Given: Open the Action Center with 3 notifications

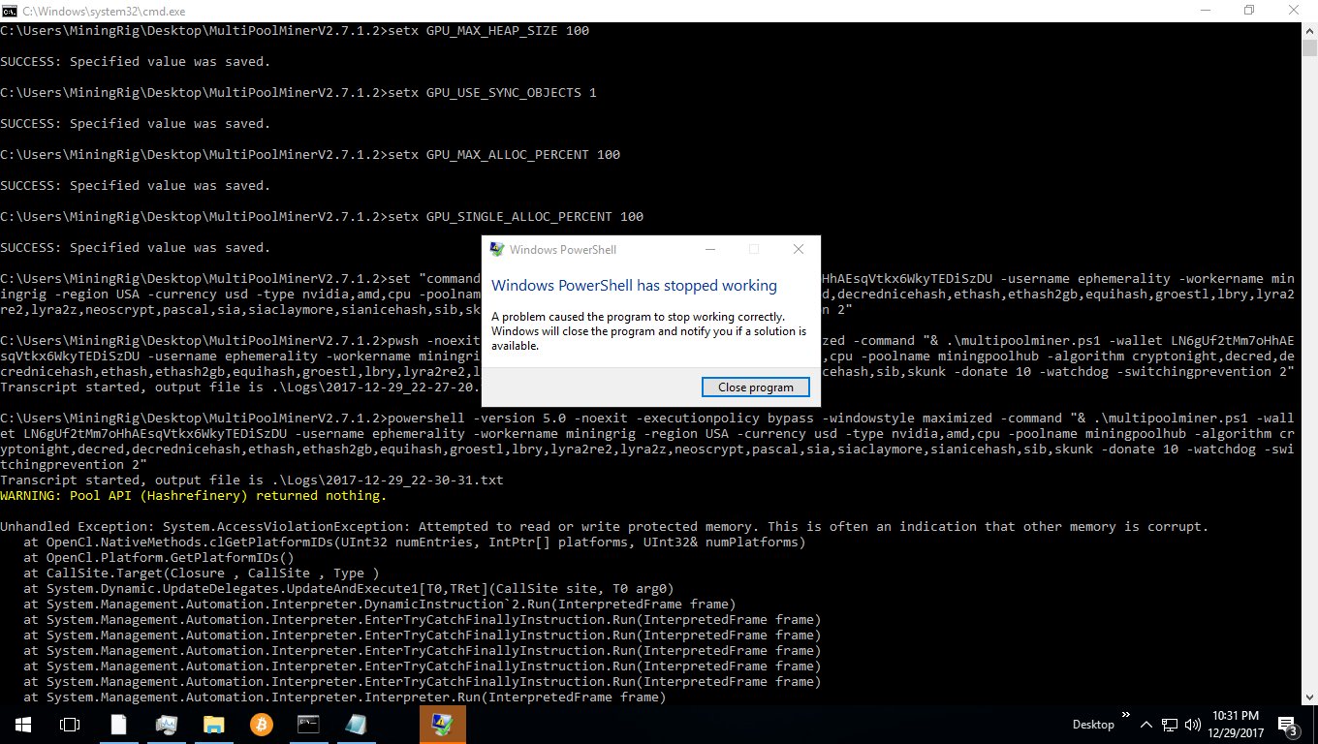Looking at the screenshot, I should (x=1289, y=724).
